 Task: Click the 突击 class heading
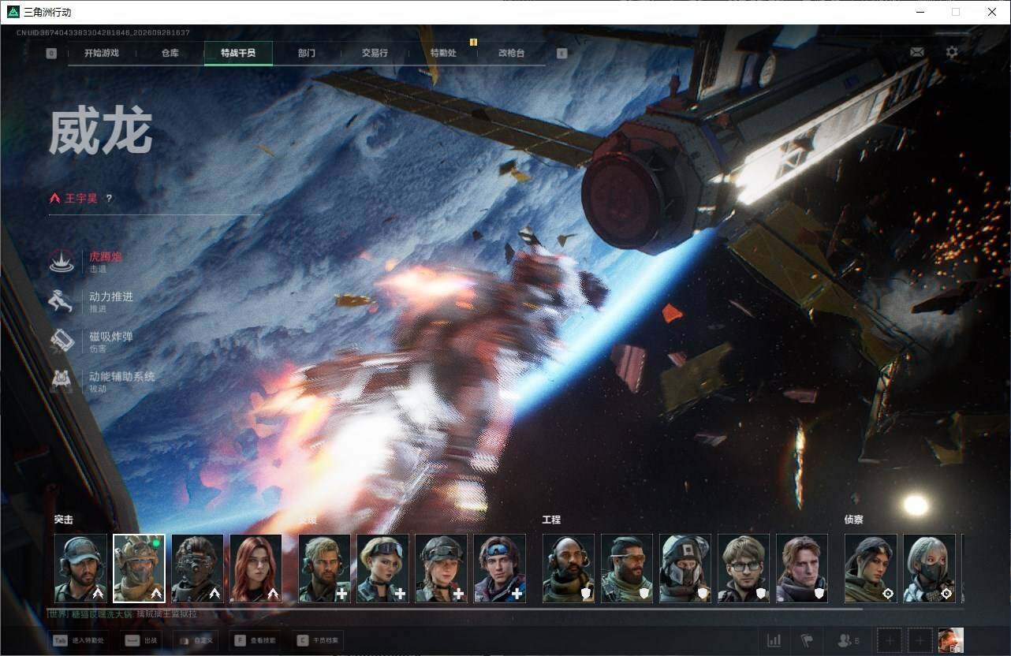pos(64,520)
